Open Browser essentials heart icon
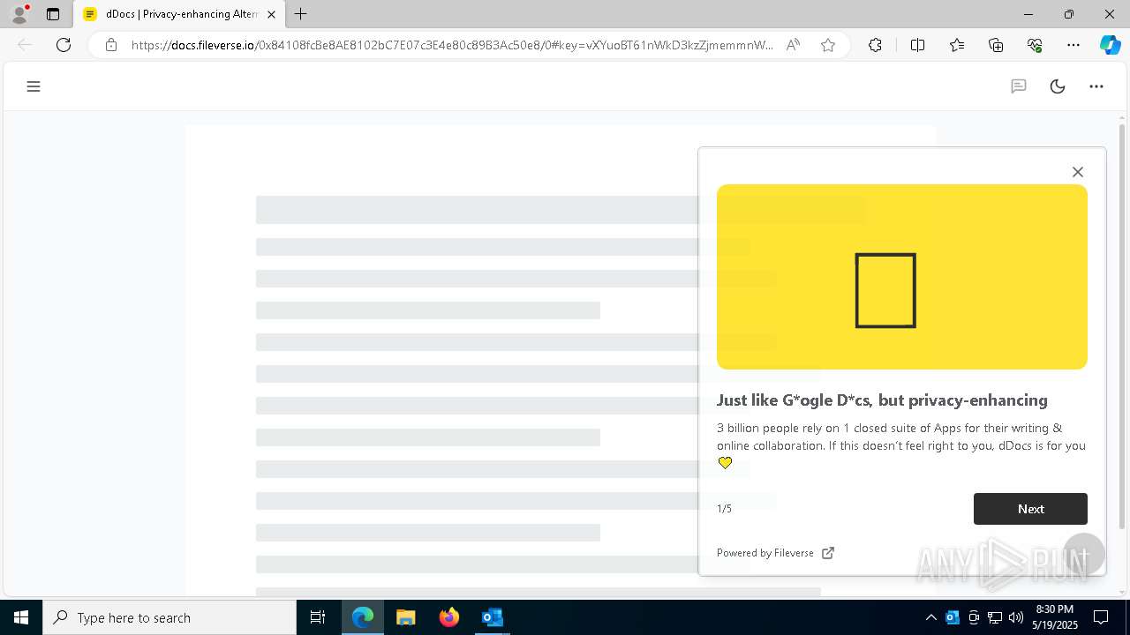This screenshot has width=1130, height=635. (1035, 45)
